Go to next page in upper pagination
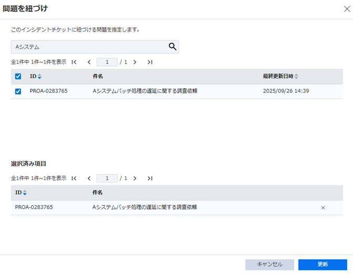The height and width of the screenshot is (274, 353). tap(135, 62)
